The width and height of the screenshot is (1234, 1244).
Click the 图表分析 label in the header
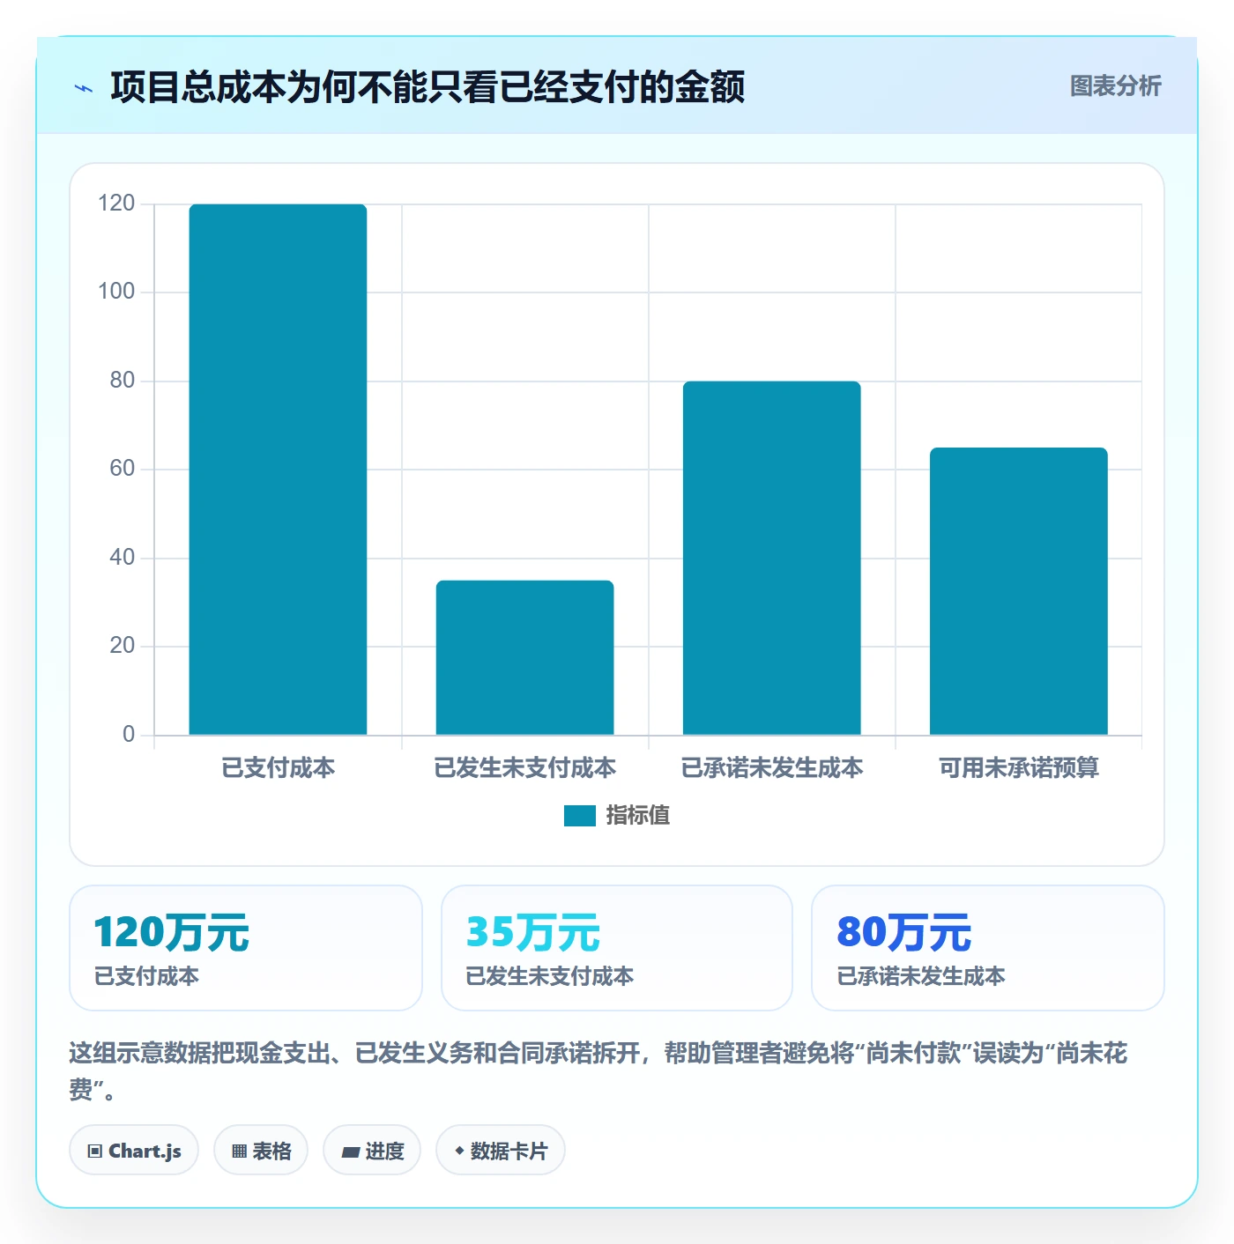(1115, 86)
